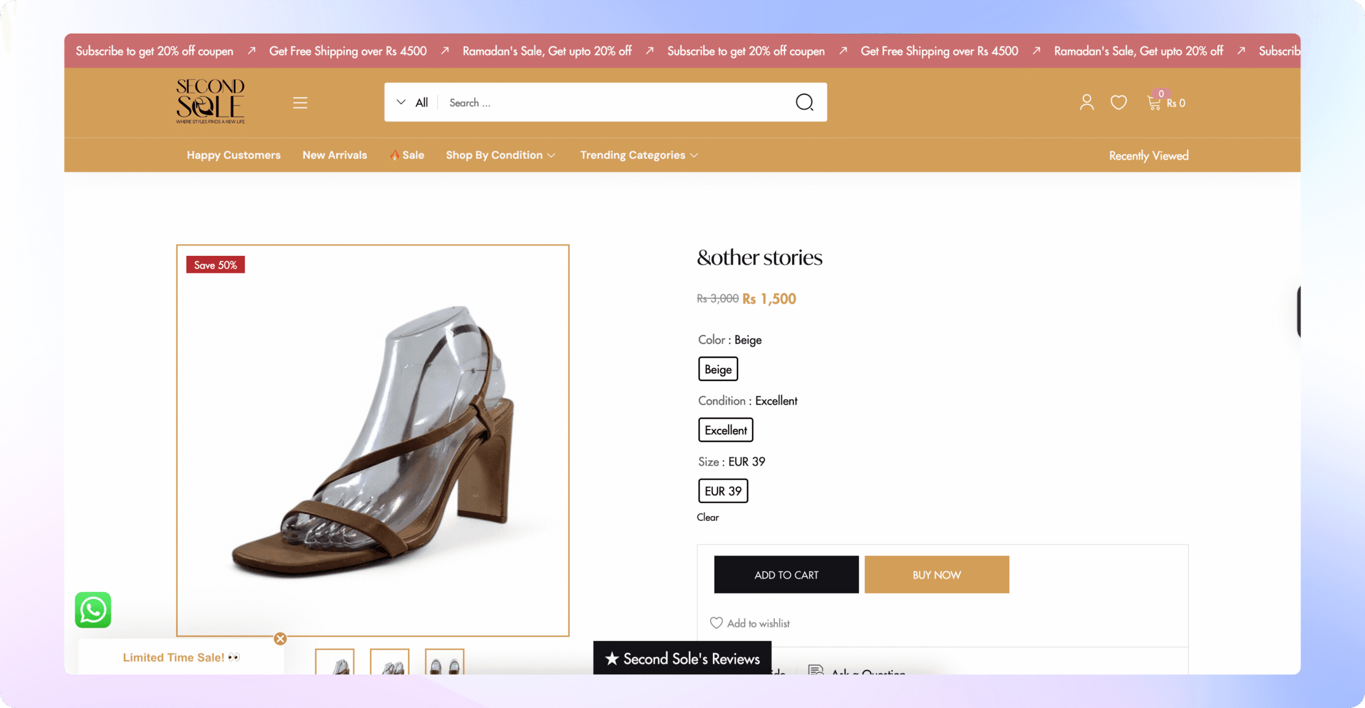Viewport: 1365px width, 708px height.
Task: Select the third product thumbnail
Action: 444,662
